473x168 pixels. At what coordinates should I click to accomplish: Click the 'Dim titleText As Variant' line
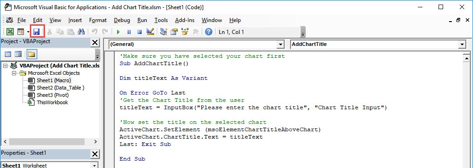[x=164, y=78]
